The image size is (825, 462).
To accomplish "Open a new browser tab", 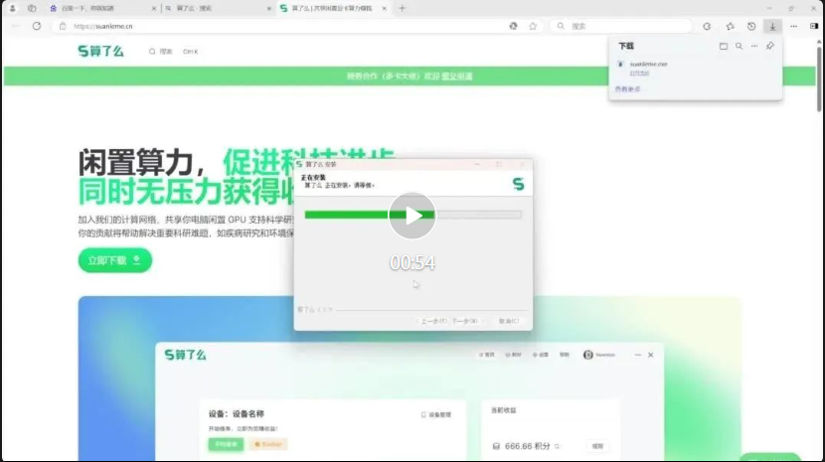I will [402, 8].
